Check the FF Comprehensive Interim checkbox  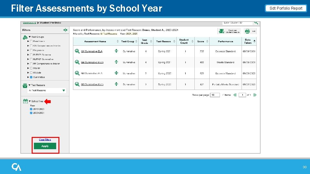tap(31, 64)
